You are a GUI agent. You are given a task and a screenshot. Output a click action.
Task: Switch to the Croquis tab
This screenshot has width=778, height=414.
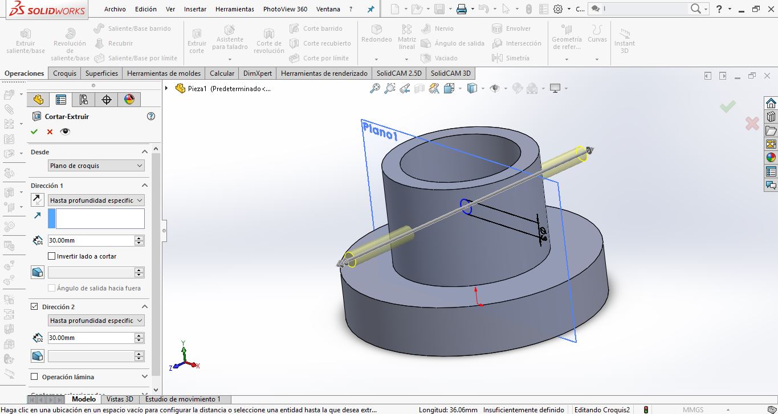(64, 73)
